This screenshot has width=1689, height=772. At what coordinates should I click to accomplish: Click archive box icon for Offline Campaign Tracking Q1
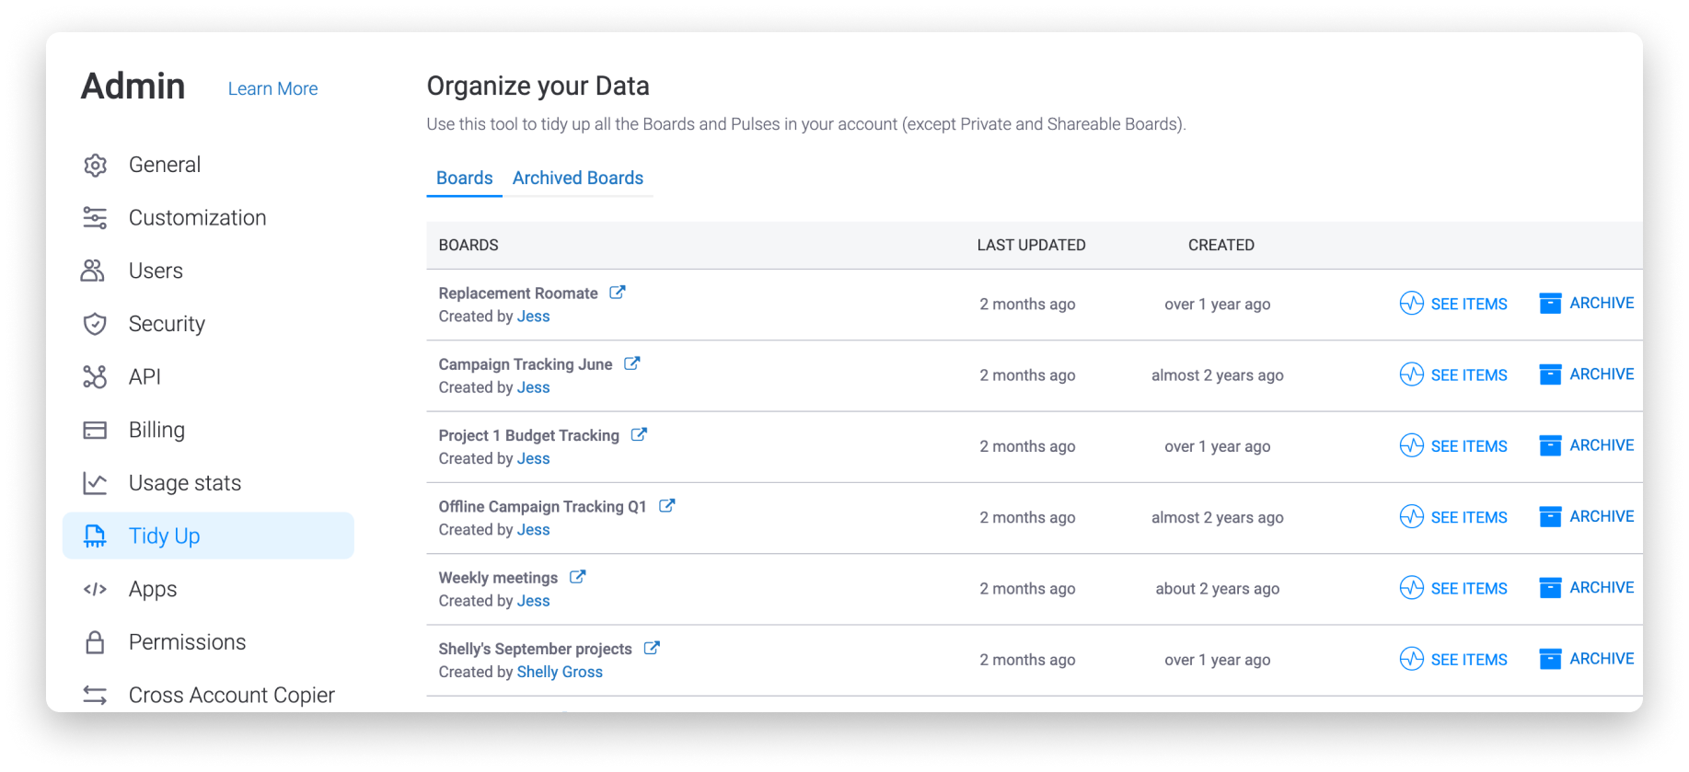[x=1550, y=516]
